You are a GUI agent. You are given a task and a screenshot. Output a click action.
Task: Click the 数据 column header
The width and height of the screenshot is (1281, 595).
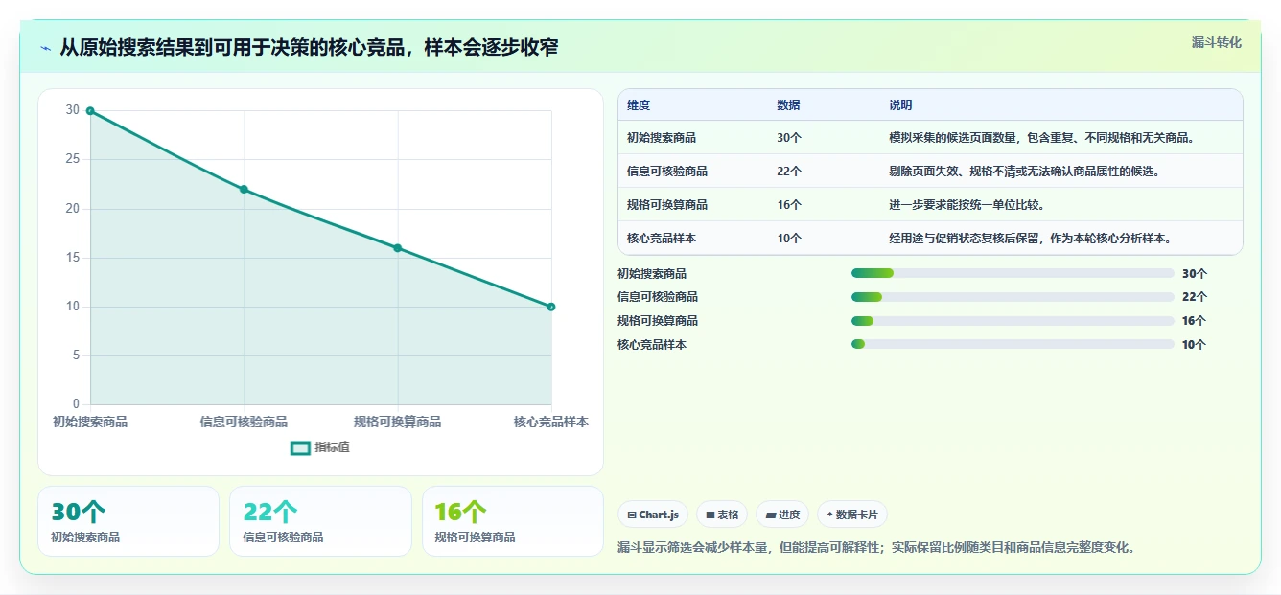click(788, 105)
